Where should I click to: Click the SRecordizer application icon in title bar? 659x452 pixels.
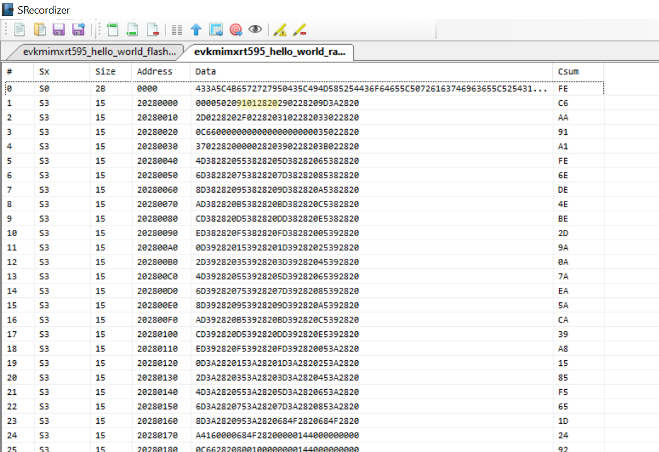point(7,9)
